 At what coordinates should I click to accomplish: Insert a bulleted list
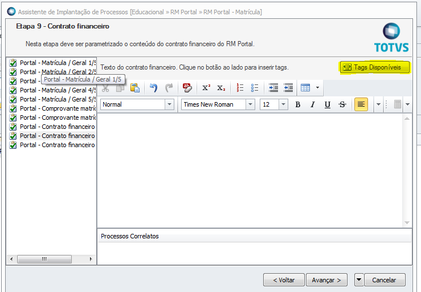[255, 88]
